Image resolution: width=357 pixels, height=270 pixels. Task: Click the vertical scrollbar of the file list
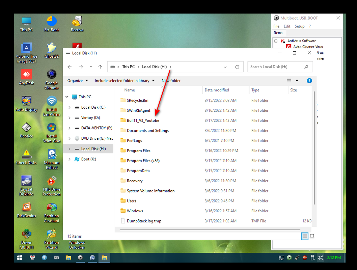[x=314, y=148]
